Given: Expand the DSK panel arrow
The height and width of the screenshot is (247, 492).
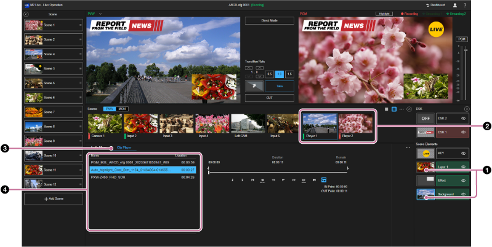Looking at the screenshot, I should [466, 109].
